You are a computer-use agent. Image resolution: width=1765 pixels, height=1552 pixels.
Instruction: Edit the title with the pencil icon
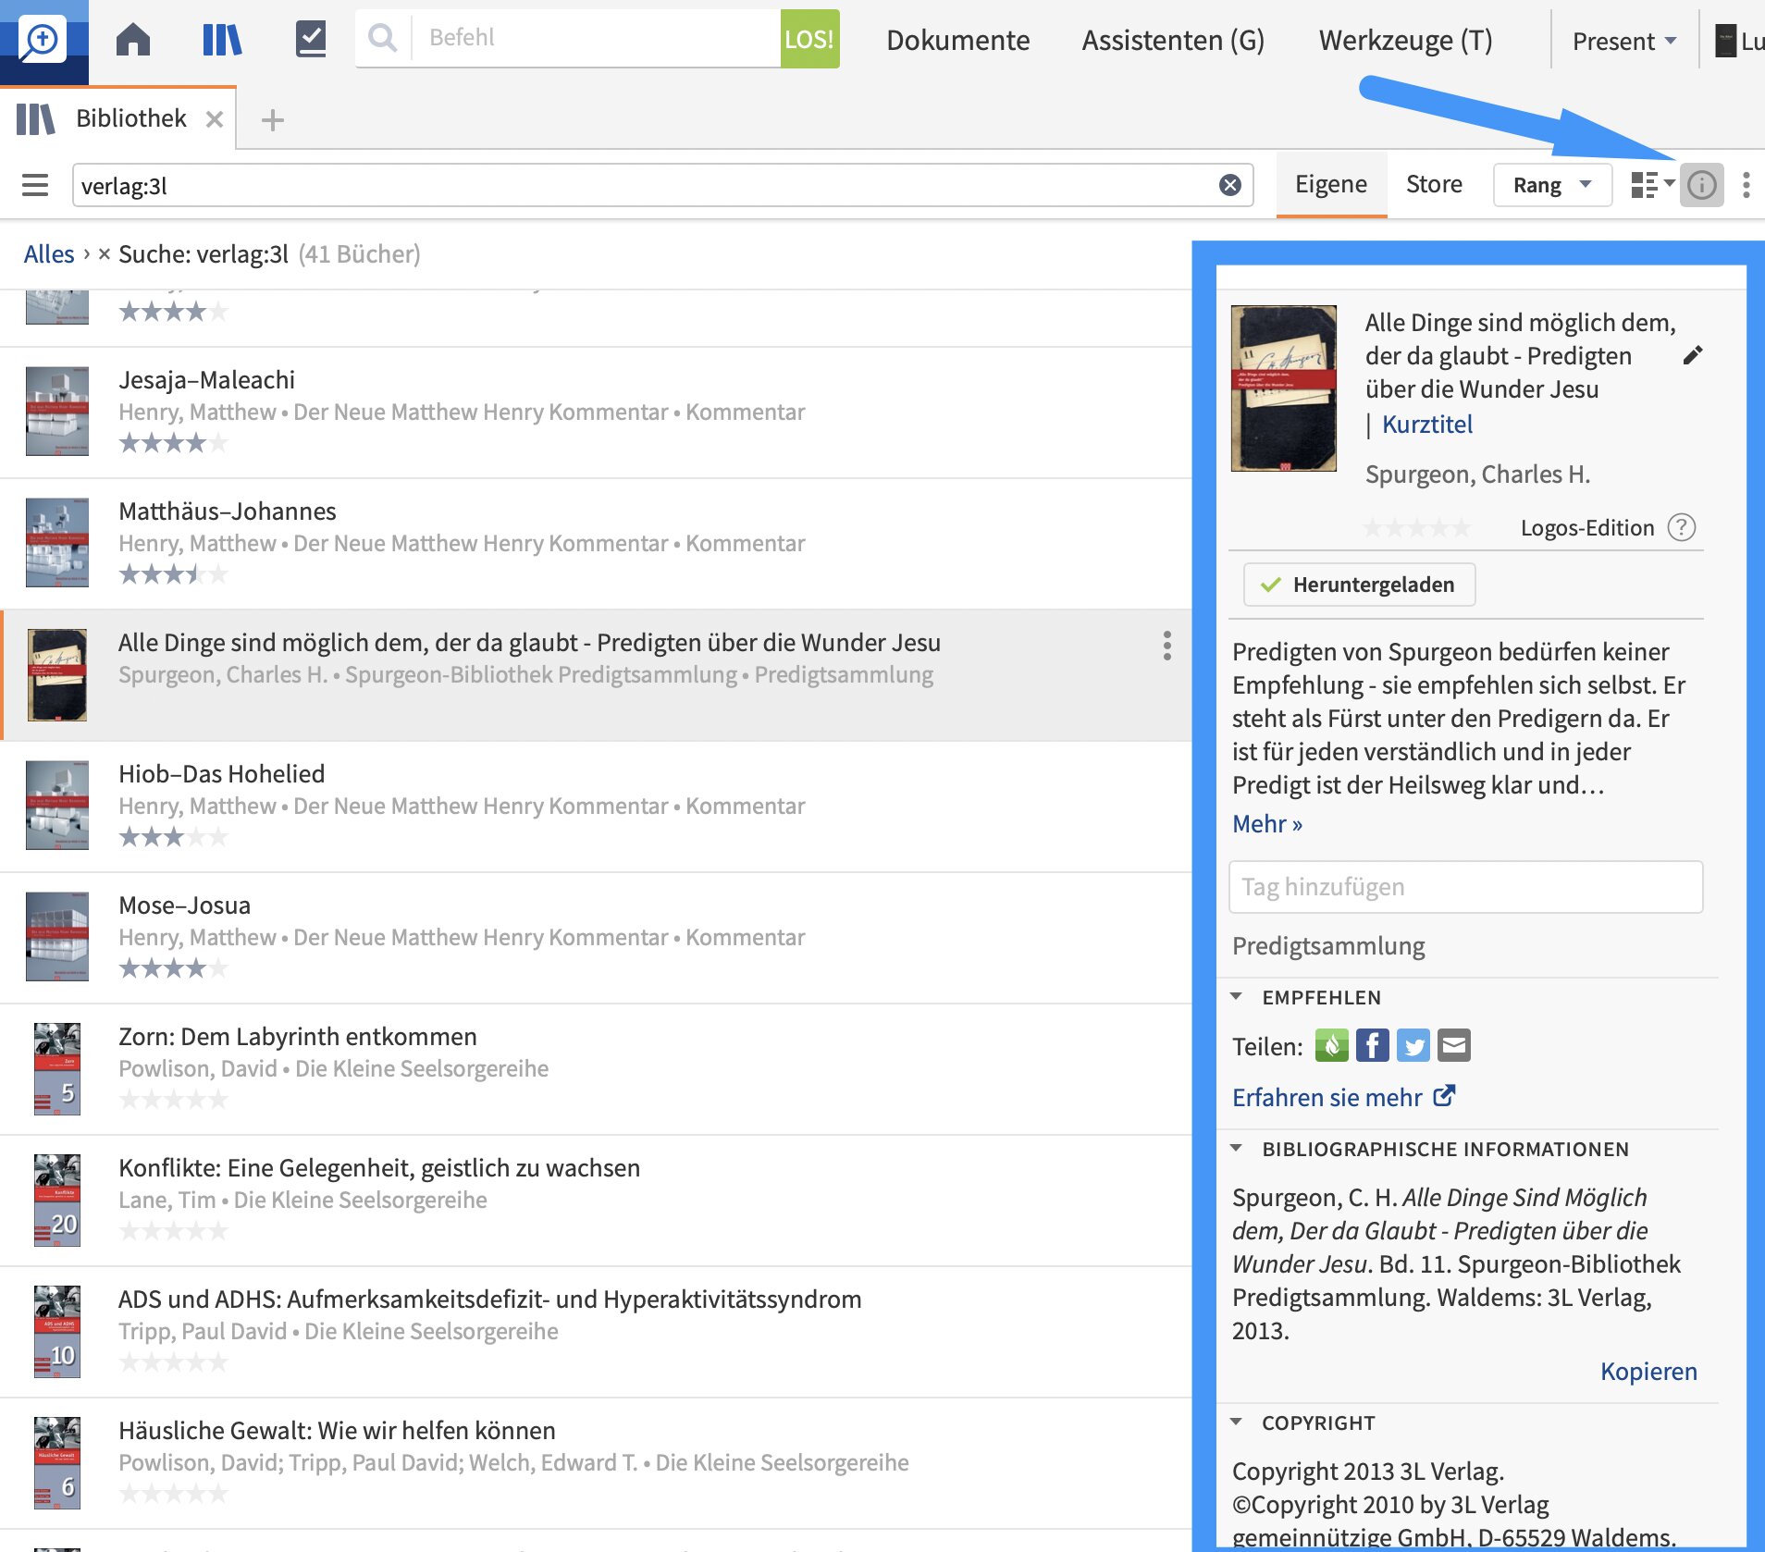pos(1692,355)
